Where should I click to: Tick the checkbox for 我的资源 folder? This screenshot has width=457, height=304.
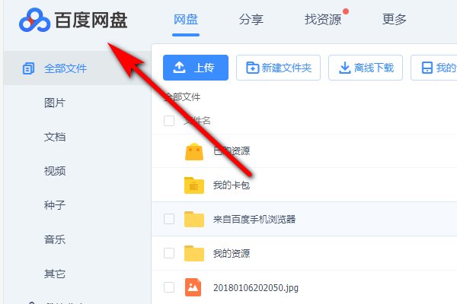[x=169, y=253]
